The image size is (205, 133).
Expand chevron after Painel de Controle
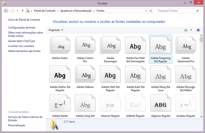[x=58, y=11]
